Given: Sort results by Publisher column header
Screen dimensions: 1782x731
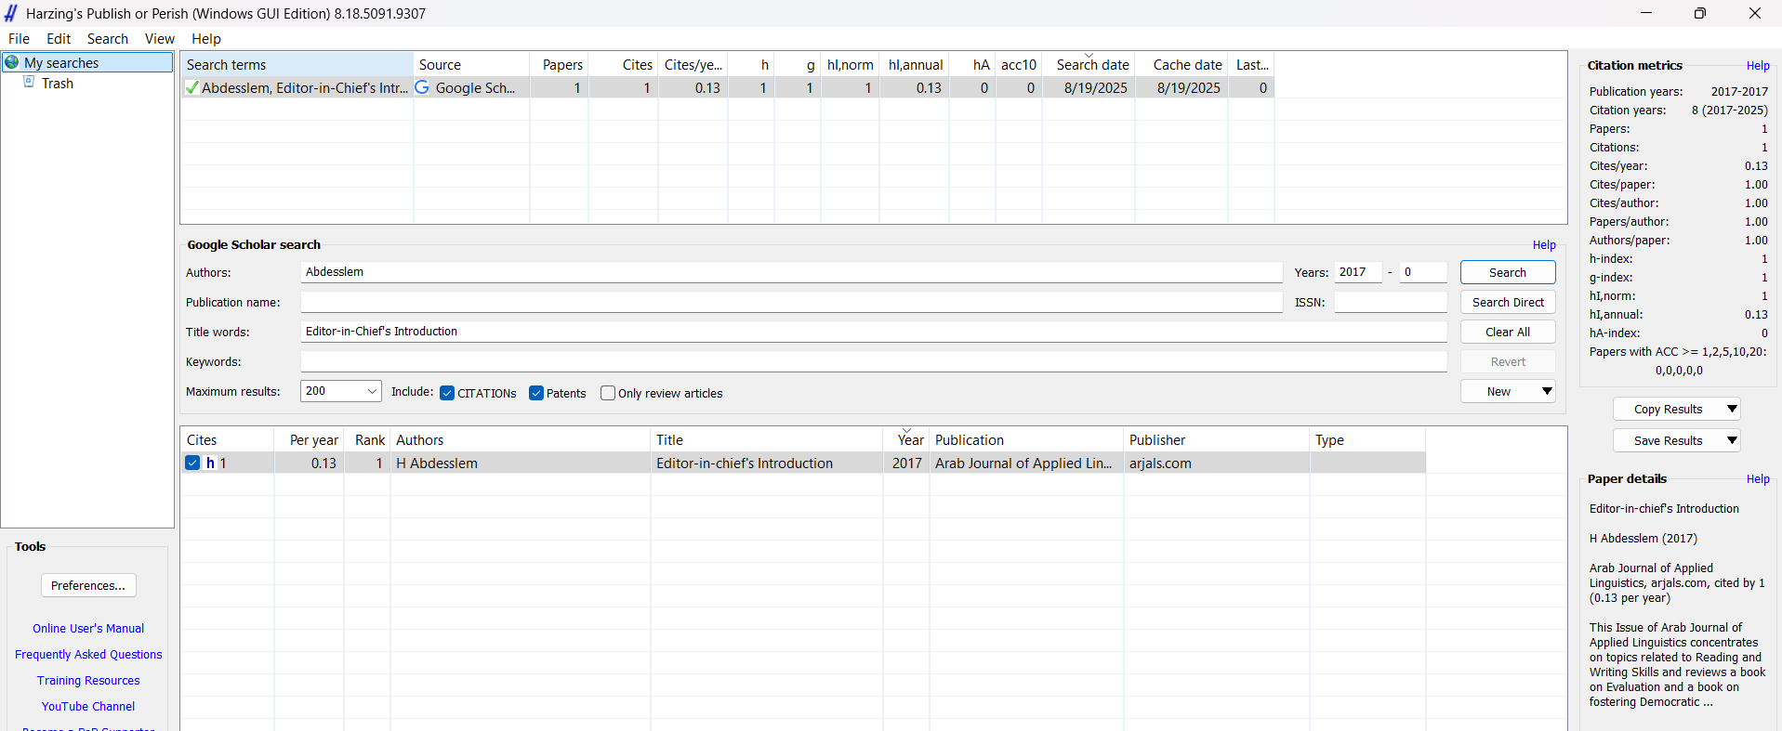Looking at the screenshot, I should 1217,439.
